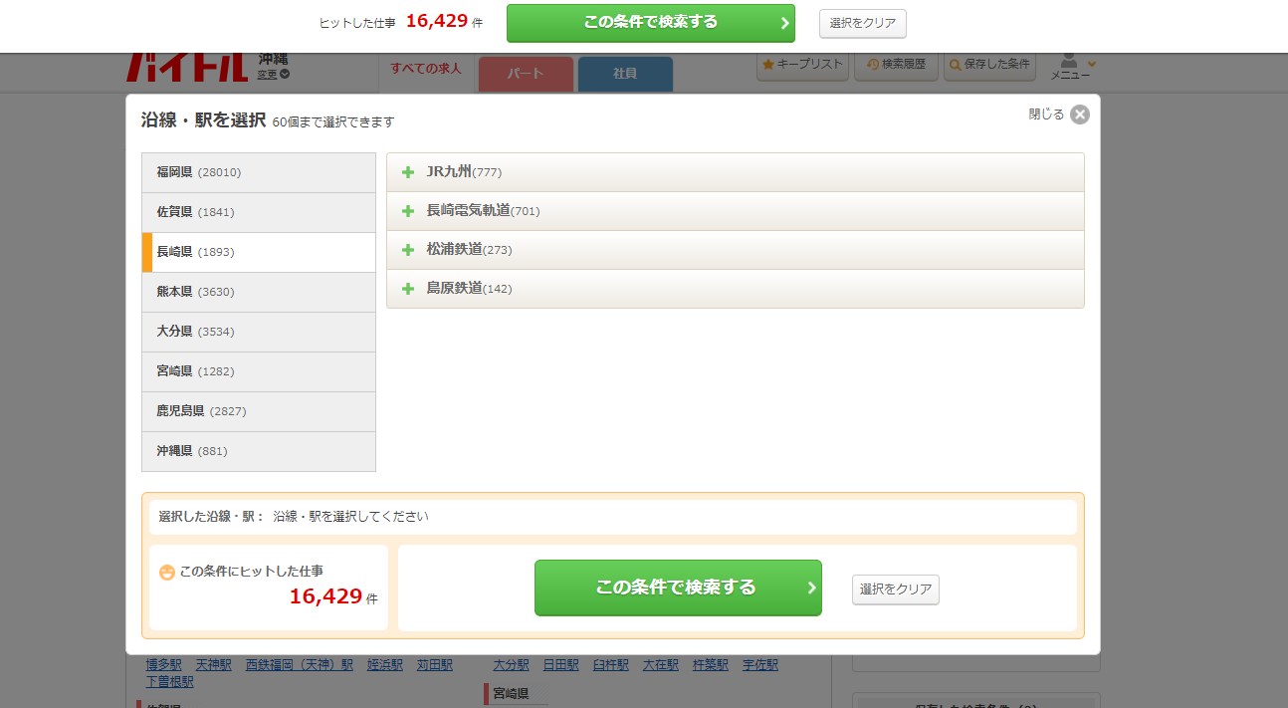The width and height of the screenshot is (1288, 708).
Task: Open the search history (検索履歴)
Action: (896, 64)
